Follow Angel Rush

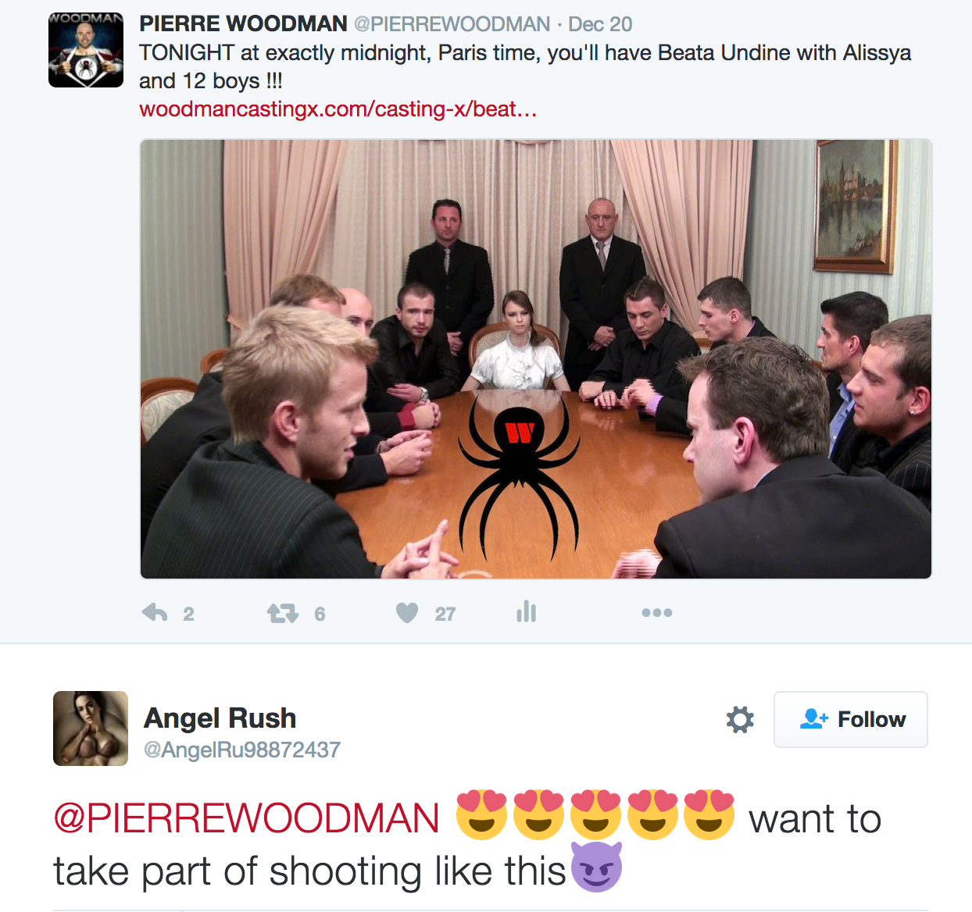[x=851, y=719]
